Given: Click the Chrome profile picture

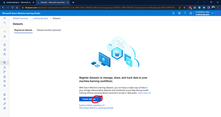Looking at the screenshot, I should click(x=213, y=8).
